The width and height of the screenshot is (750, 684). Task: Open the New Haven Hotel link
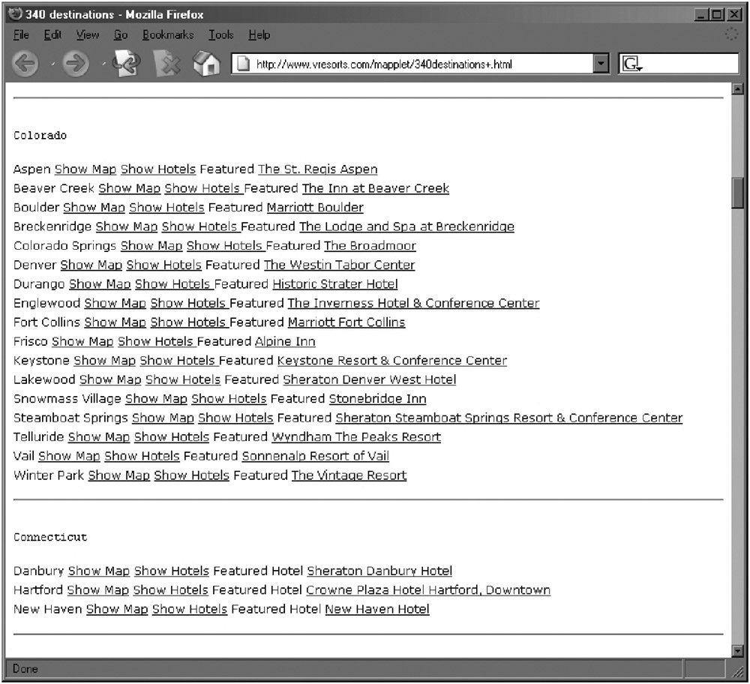tap(377, 610)
